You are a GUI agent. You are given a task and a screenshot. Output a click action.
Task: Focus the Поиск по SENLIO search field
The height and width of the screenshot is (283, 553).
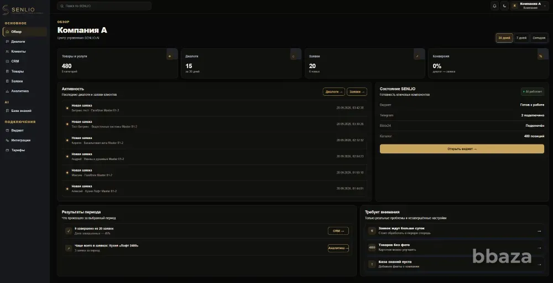click(x=105, y=6)
